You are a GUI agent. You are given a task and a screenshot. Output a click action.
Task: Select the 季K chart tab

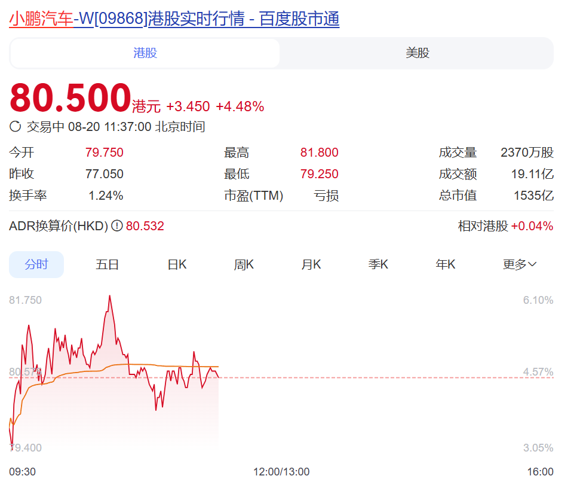click(x=378, y=264)
